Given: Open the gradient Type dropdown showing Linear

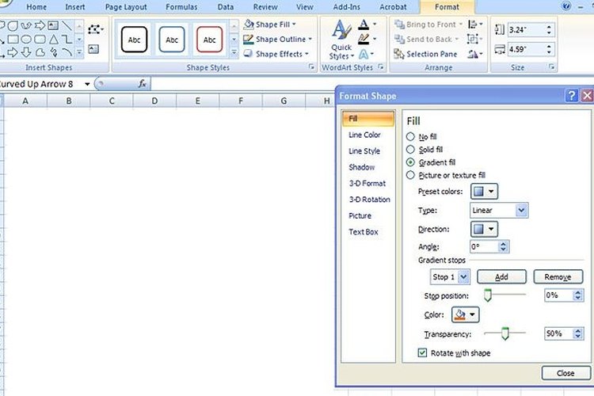Looking at the screenshot, I should pos(499,211).
